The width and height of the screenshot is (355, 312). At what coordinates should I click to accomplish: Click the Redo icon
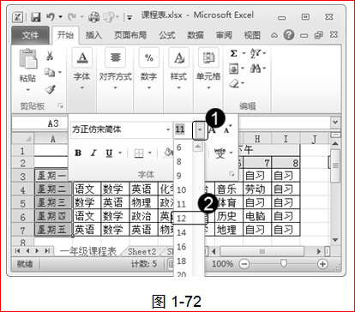71,17
